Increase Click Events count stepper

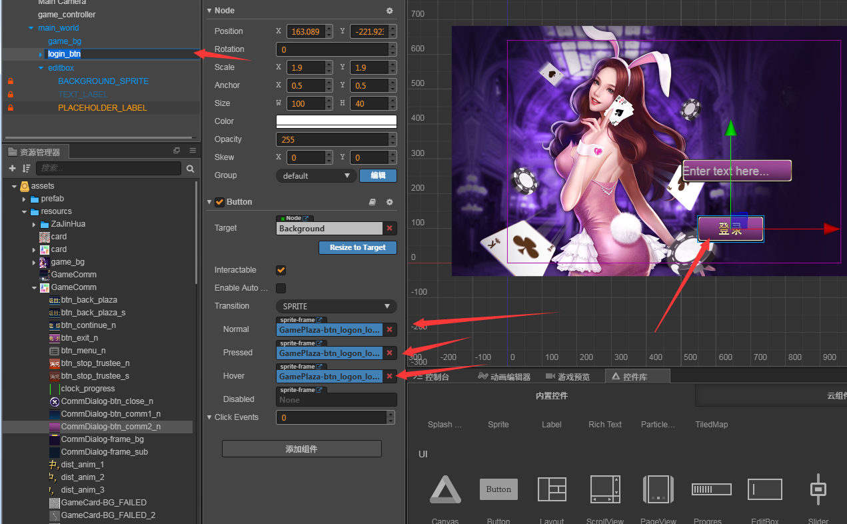point(392,414)
